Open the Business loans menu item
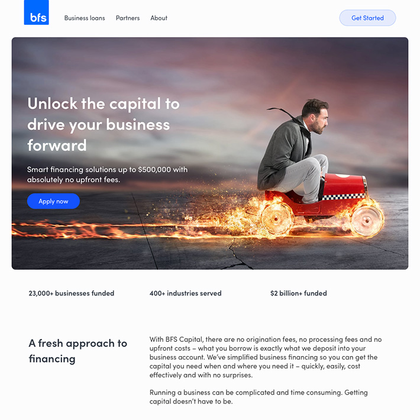This screenshot has height=420, width=420. point(85,18)
